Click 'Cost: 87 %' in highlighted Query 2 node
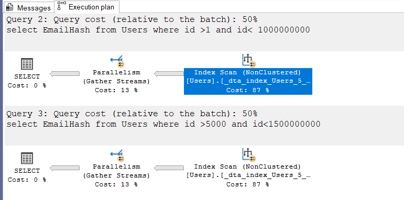 click(x=248, y=91)
